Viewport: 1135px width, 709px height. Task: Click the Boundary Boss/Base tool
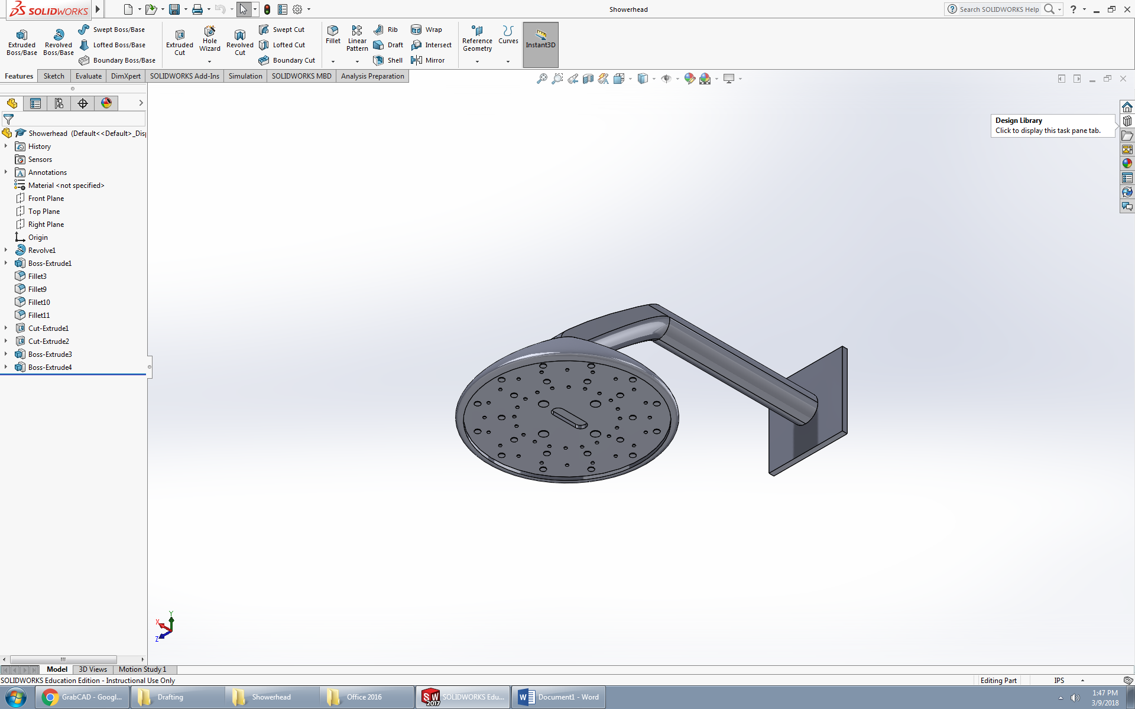[x=116, y=60]
